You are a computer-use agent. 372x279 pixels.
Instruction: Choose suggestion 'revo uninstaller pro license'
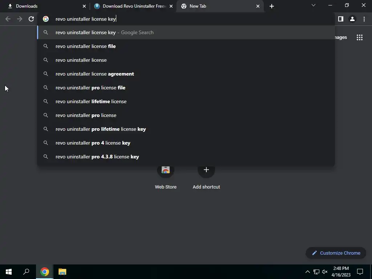tap(186, 115)
